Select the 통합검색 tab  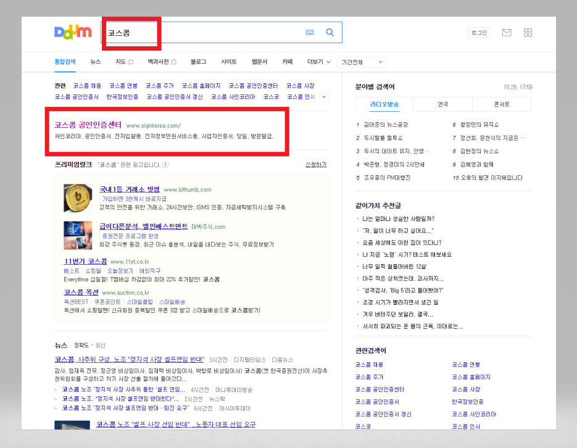65,62
